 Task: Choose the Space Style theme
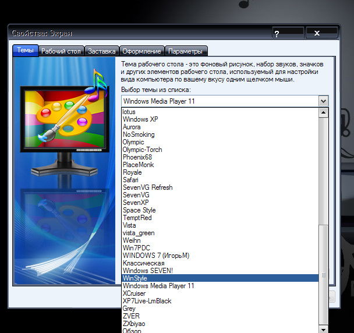(220, 210)
